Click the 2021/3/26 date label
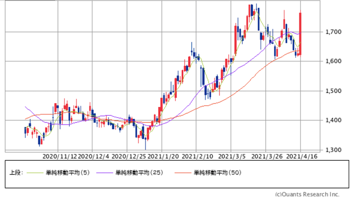The width and height of the screenshot is (353, 201). (267, 157)
